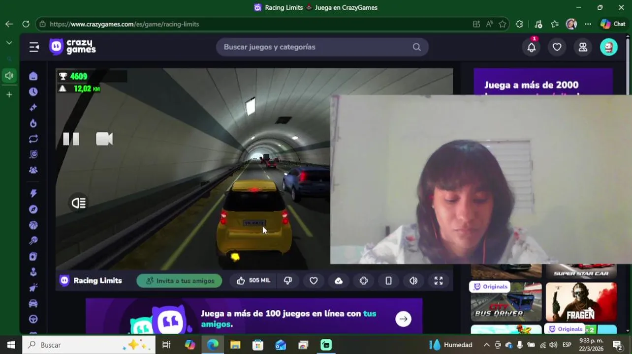Toggle the car headlights
632x354 pixels.
tap(79, 203)
